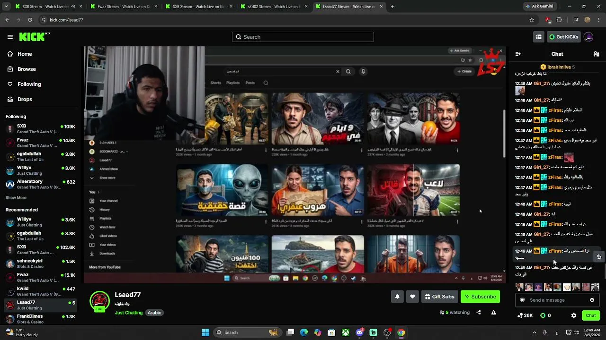Open Alneratzory channel in Following list
Screen dimensions: 606x340
pos(41,184)
